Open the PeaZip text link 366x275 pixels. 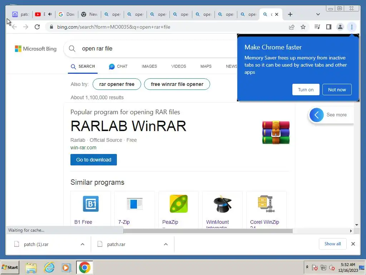[170, 222]
